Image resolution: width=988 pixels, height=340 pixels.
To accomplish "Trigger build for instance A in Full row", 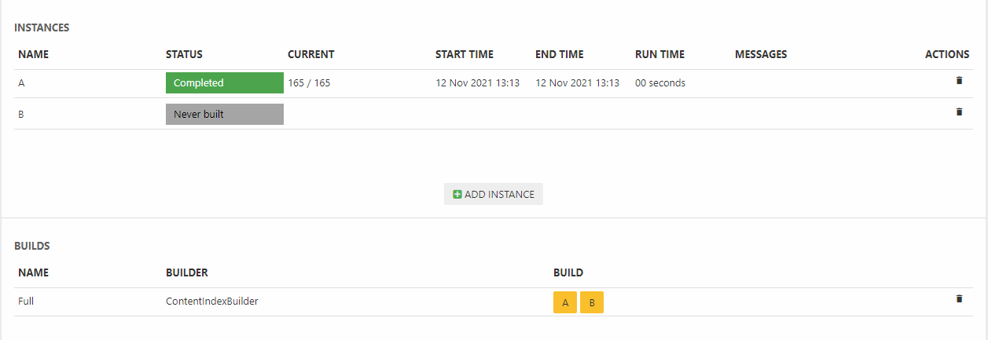I will 565,302.
